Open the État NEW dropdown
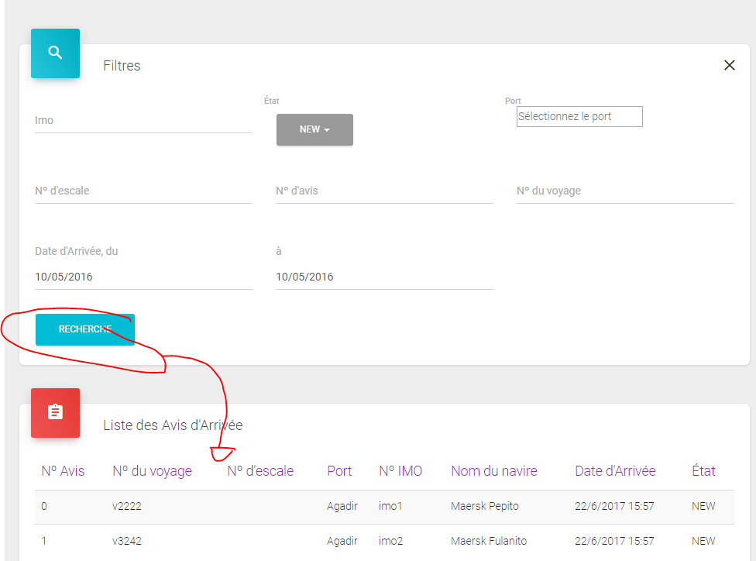 pyautogui.click(x=314, y=129)
